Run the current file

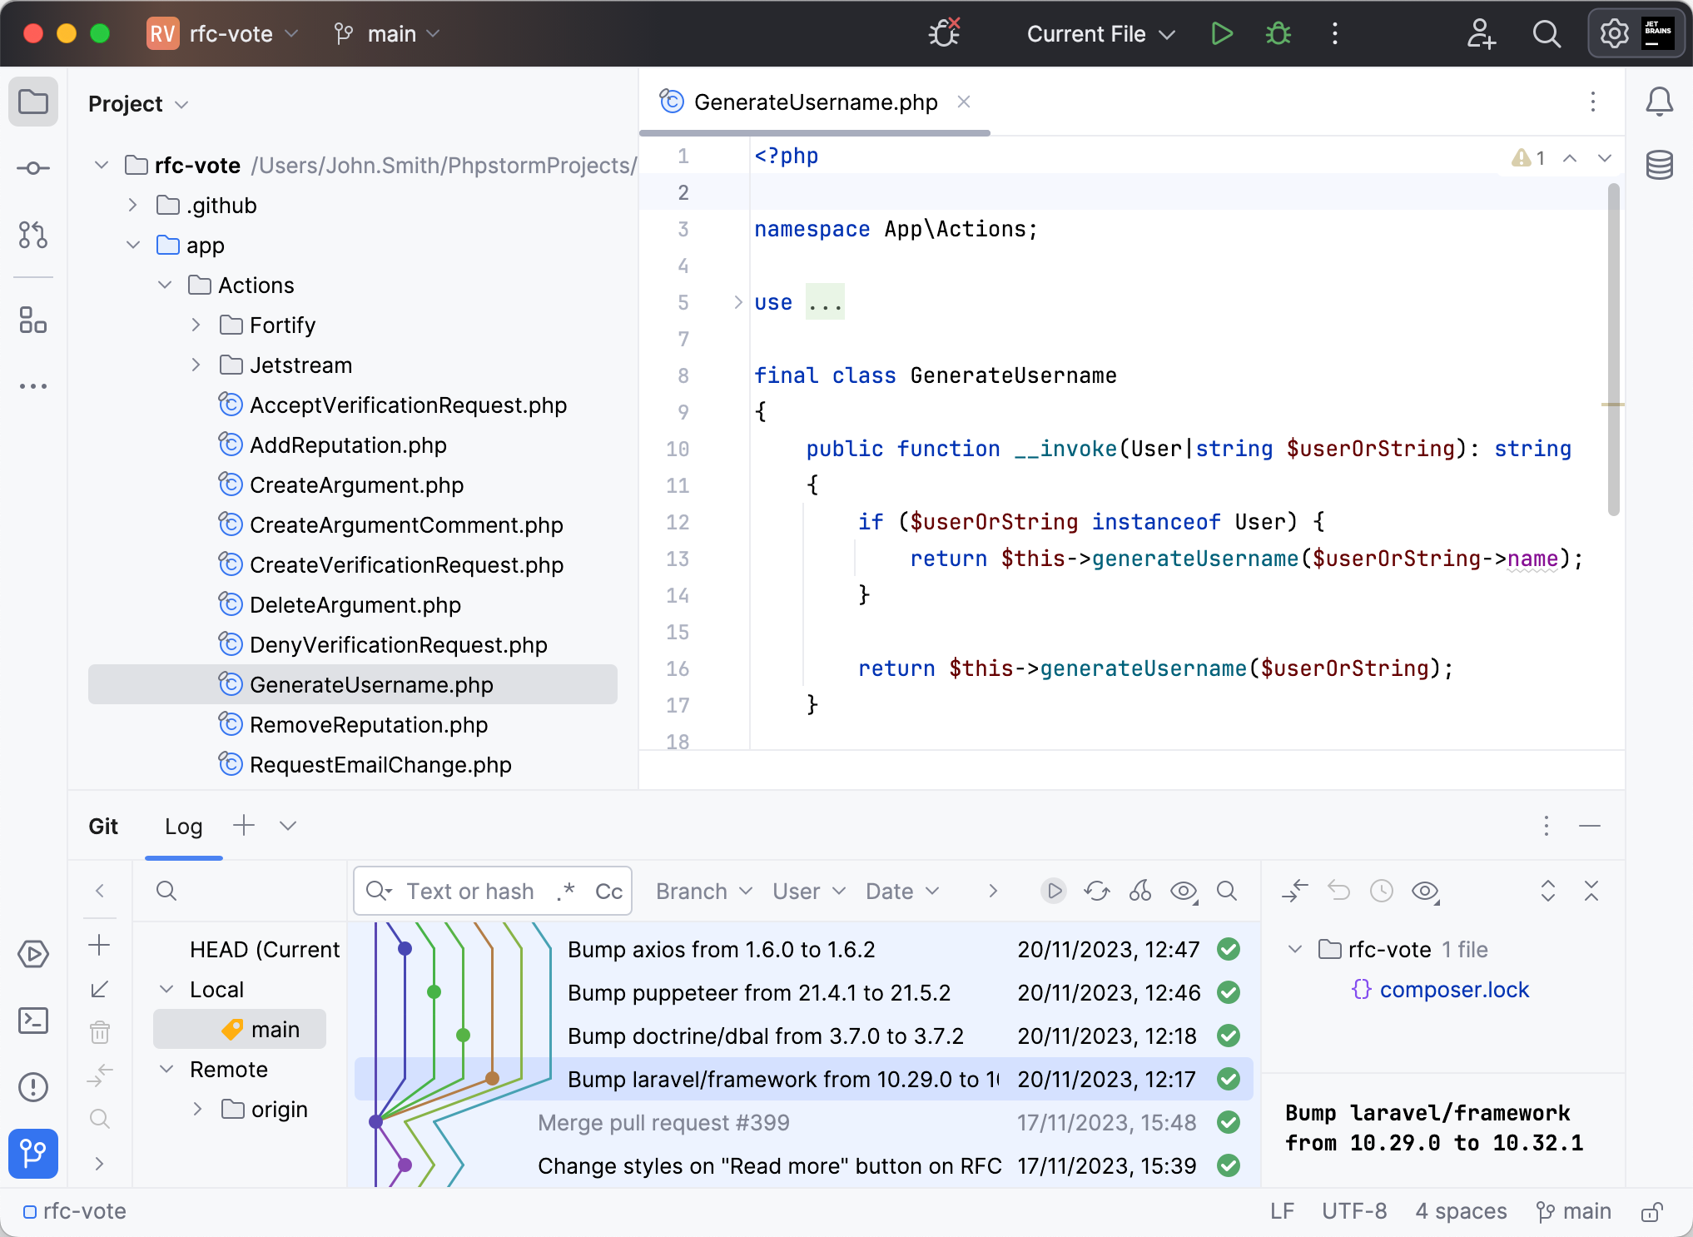1222,34
